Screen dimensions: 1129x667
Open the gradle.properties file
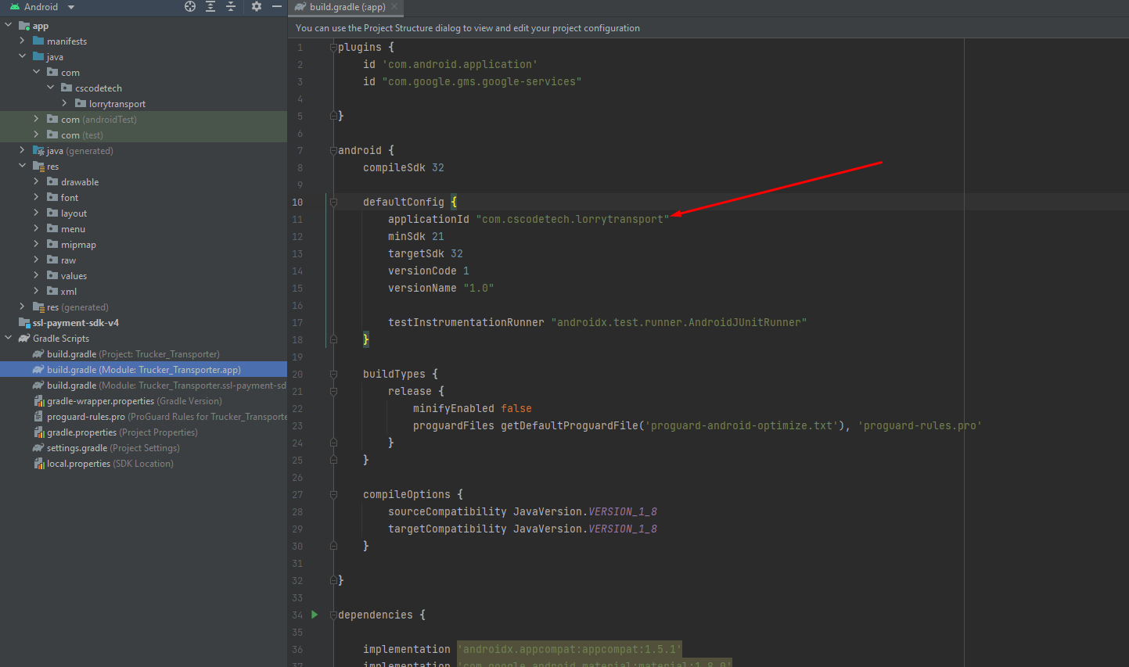pyautogui.click(x=81, y=432)
